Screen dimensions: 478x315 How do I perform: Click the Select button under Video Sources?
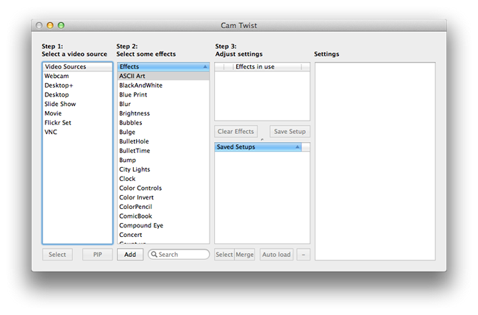point(57,254)
